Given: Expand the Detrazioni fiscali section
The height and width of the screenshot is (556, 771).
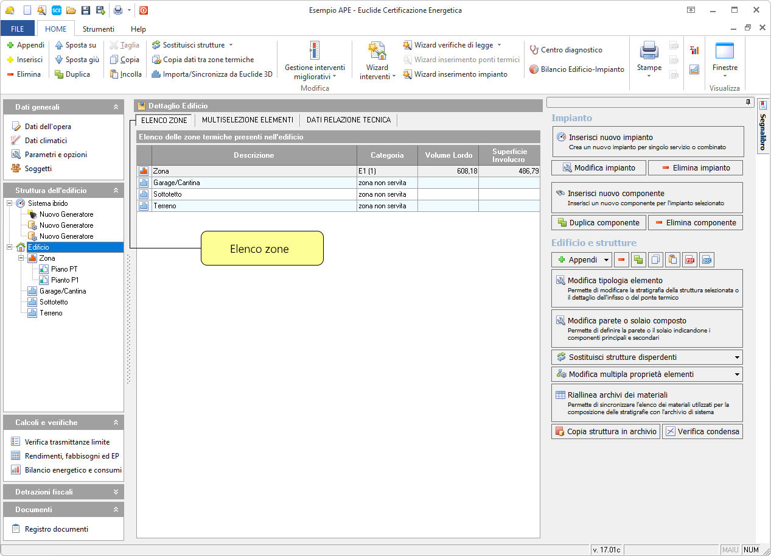Looking at the screenshot, I should [x=116, y=492].
